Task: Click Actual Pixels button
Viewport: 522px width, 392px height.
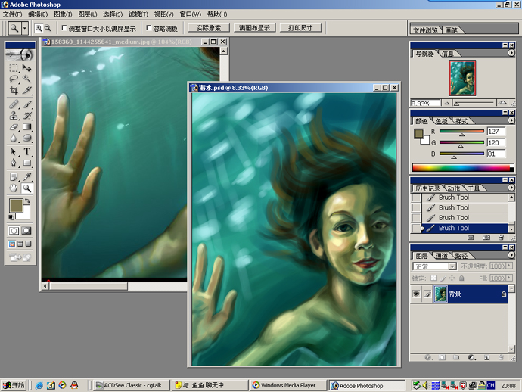Action: coord(209,28)
